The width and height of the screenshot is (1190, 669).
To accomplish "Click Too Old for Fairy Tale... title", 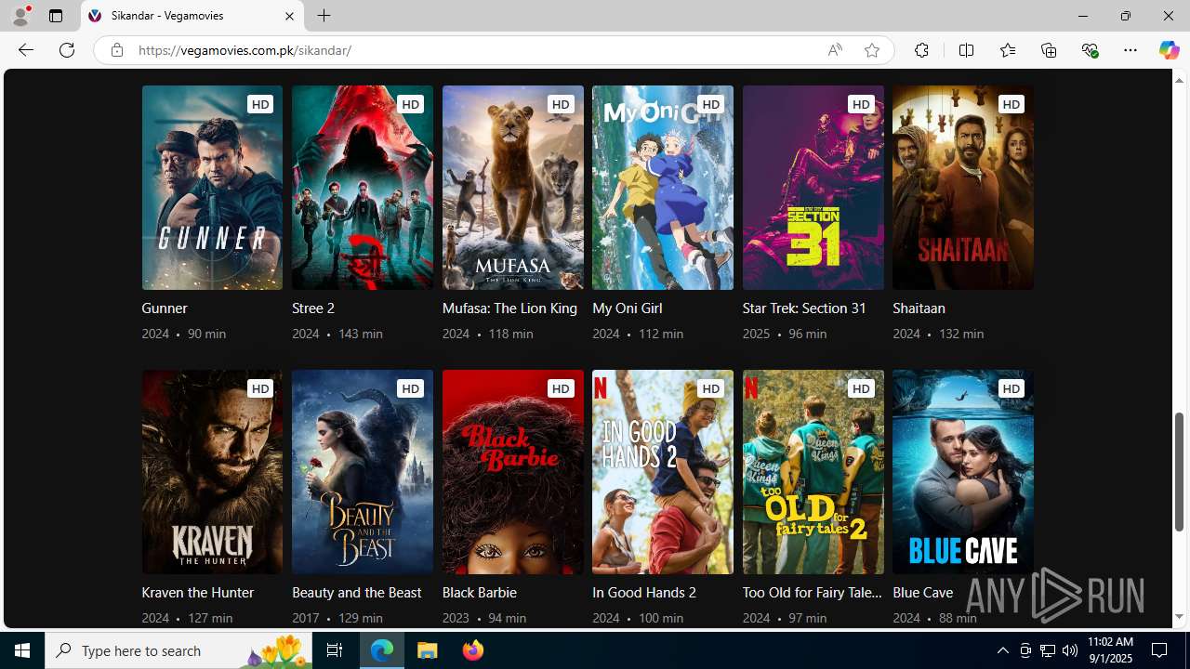I will pos(813,593).
